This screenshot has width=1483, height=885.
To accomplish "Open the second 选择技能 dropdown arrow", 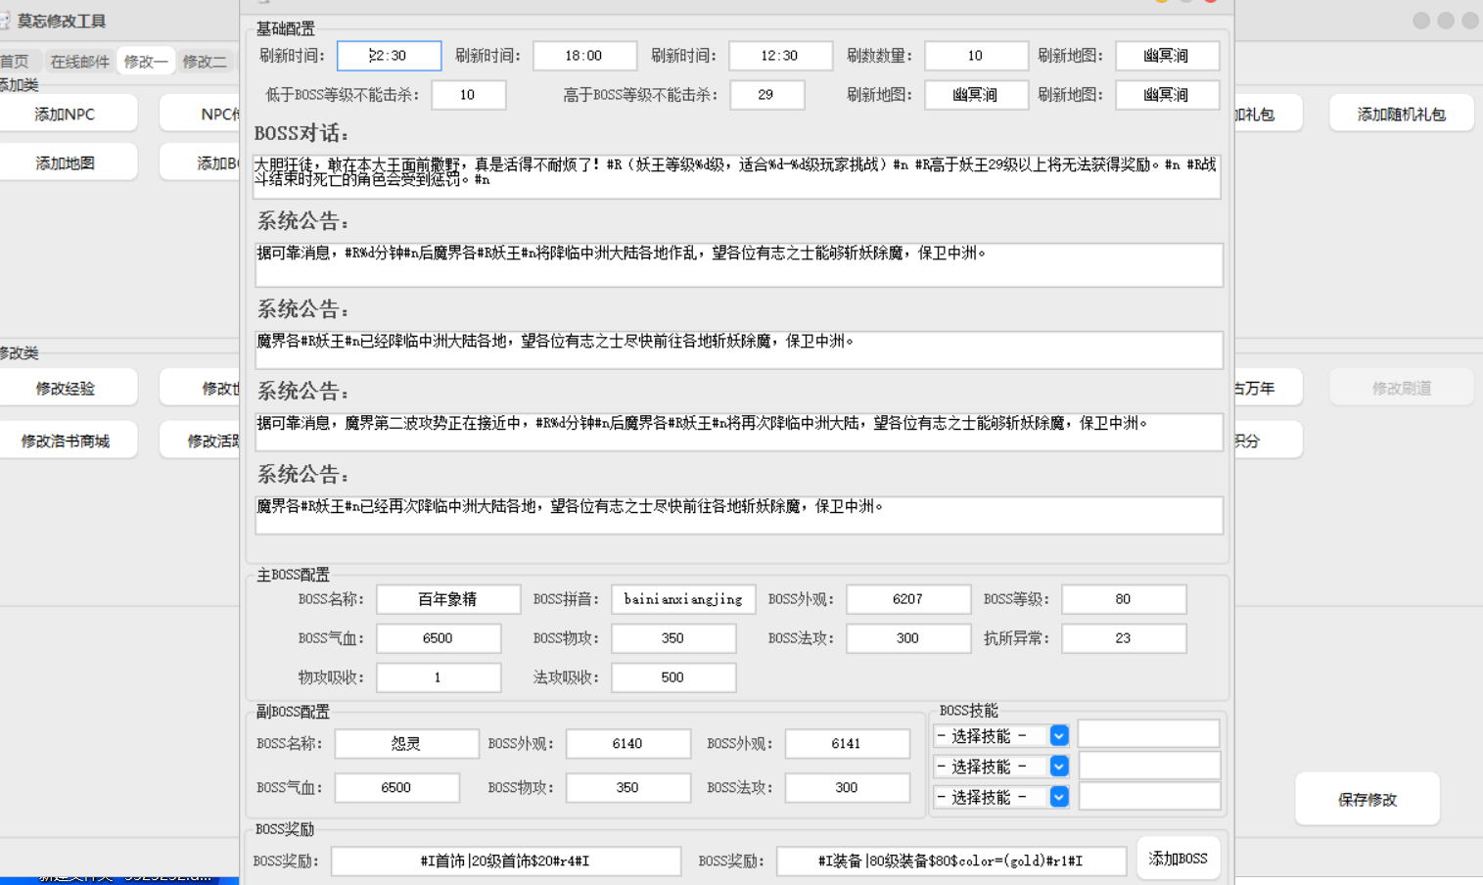I will (x=1058, y=766).
